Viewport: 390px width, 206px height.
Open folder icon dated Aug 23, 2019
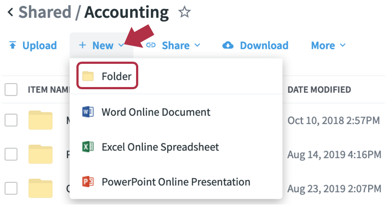click(40, 188)
